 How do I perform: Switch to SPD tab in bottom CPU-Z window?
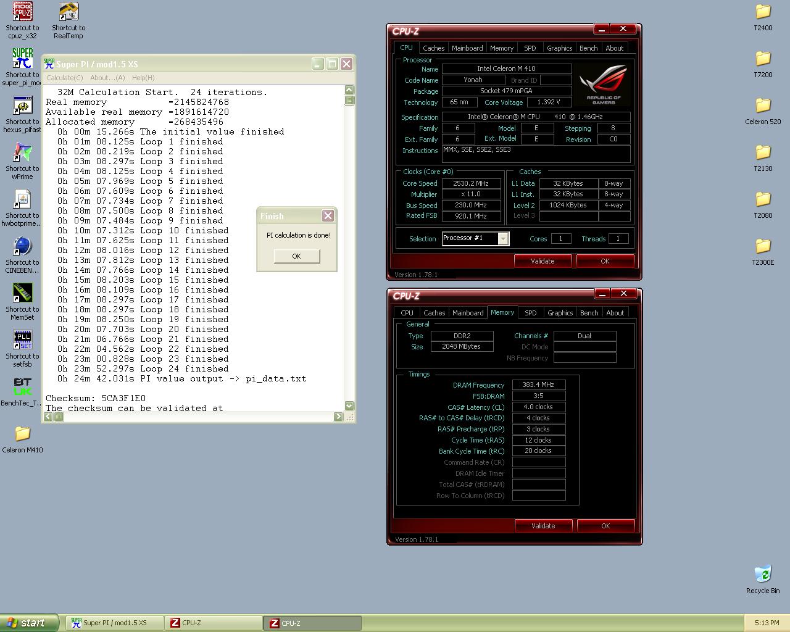(531, 313)
